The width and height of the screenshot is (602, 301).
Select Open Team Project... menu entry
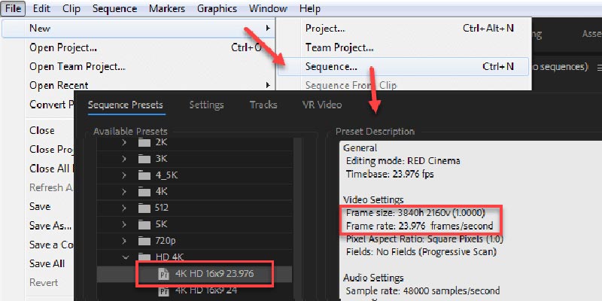(77, 66)
